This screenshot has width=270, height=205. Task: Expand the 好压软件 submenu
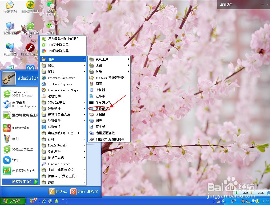(x=63, y=109)
